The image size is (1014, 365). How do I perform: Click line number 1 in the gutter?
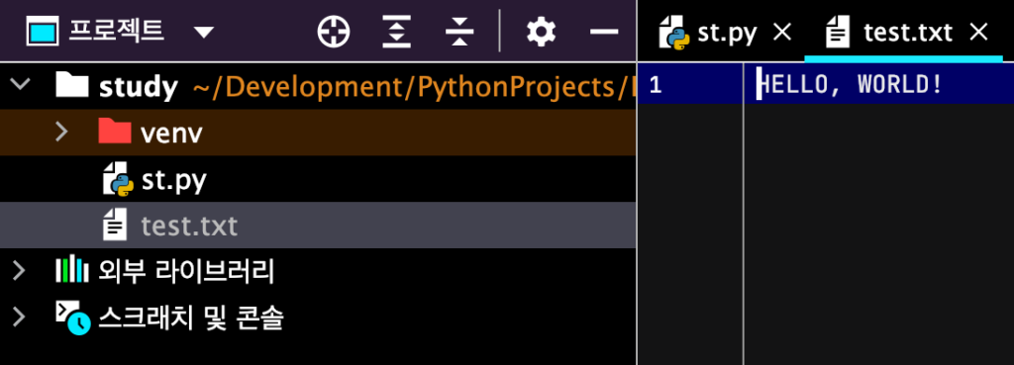(x=656, y=85)
